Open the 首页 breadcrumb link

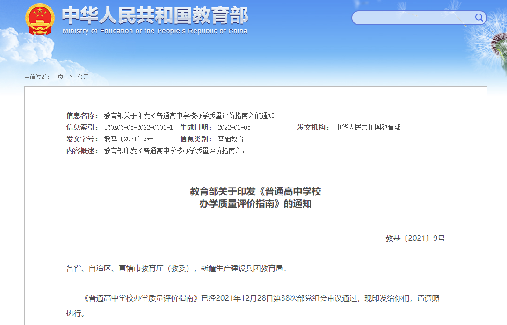click(58, 77)
